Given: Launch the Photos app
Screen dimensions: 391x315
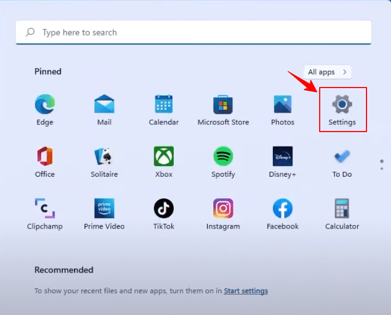Looking at the screenshot, I should [x=282, y=110].
